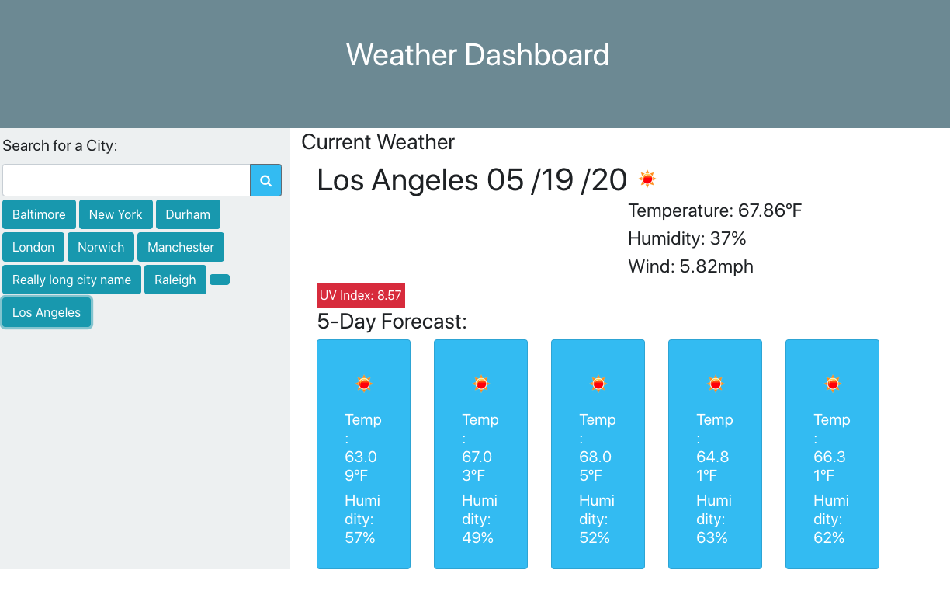The height and width of the screenshot is (605, 950).
Task: Select Baltimore from the city history list
Action: [39, 214]
